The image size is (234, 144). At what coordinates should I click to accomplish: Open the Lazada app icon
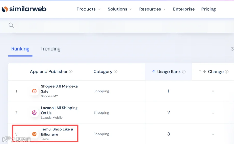pyautogui.click(x=34, y=112)
